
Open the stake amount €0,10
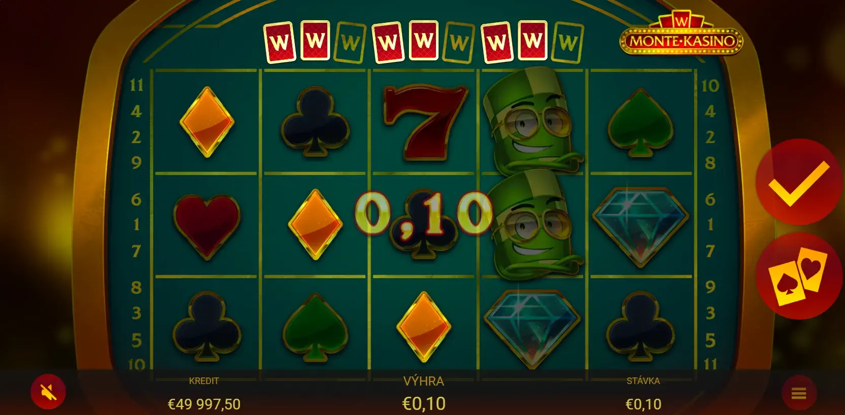click(643, 404)
